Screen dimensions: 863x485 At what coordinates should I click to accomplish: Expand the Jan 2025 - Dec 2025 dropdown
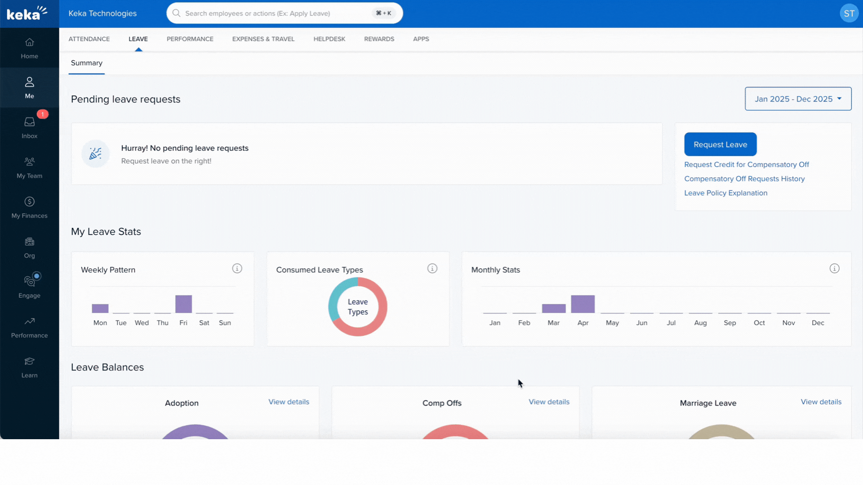point(798,99)
